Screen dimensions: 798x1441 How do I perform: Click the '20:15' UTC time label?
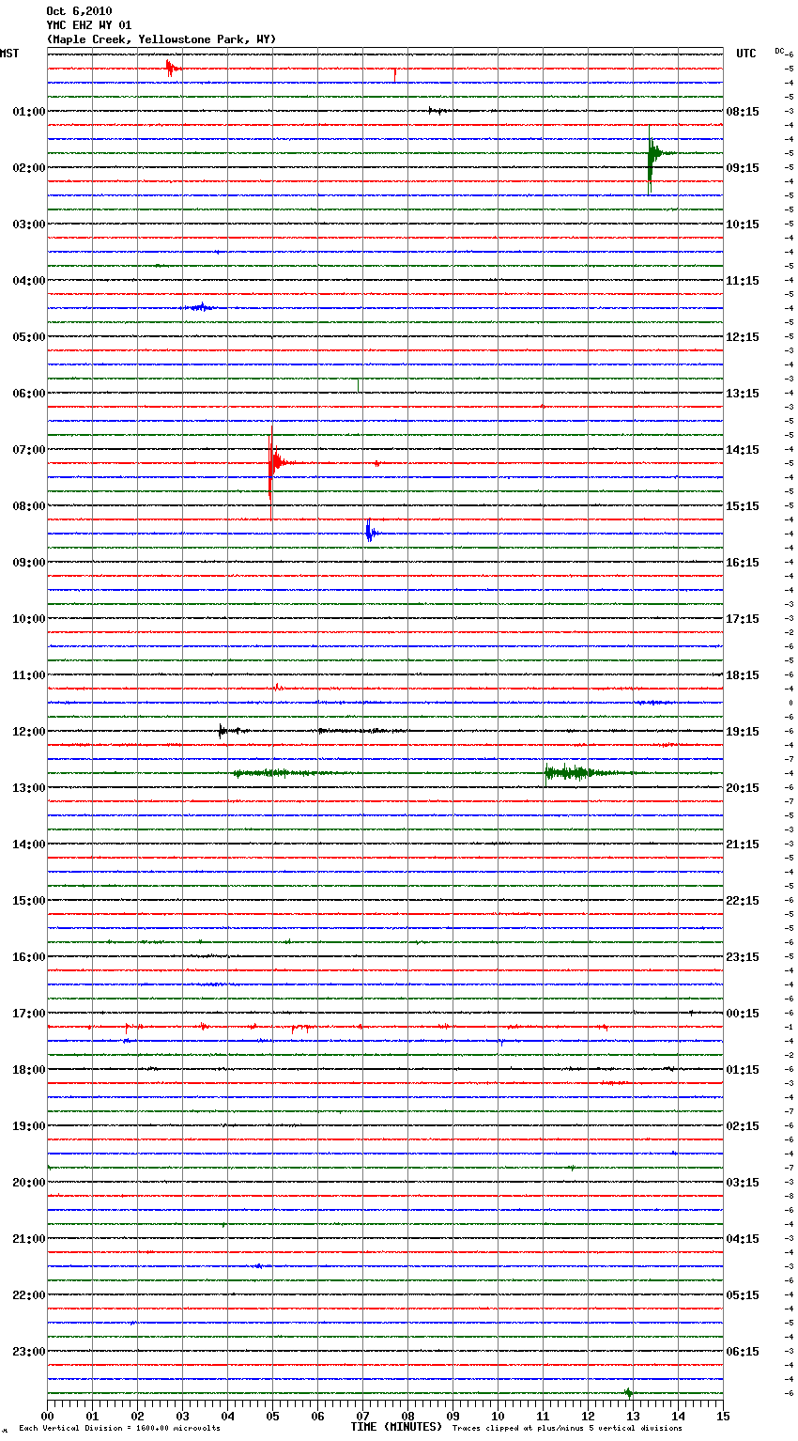pos(743,787)
